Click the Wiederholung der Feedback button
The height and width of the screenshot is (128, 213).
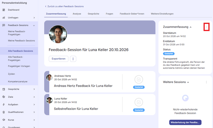pyautogui.click(x=185, y=122)
